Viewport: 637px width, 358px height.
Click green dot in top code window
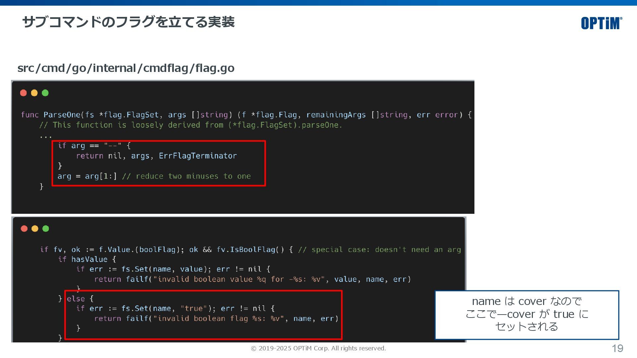(x=45, y=93)
